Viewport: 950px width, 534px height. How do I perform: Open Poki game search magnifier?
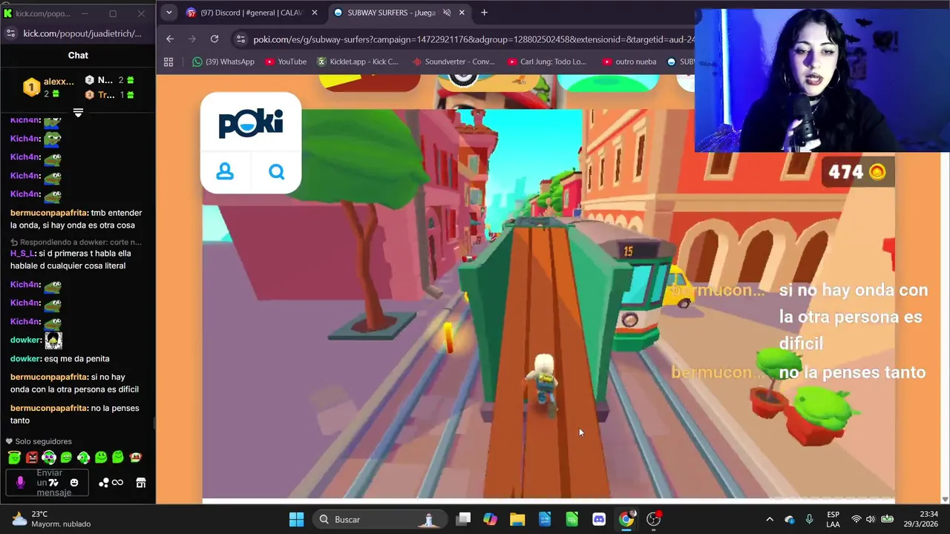point(277,172)
